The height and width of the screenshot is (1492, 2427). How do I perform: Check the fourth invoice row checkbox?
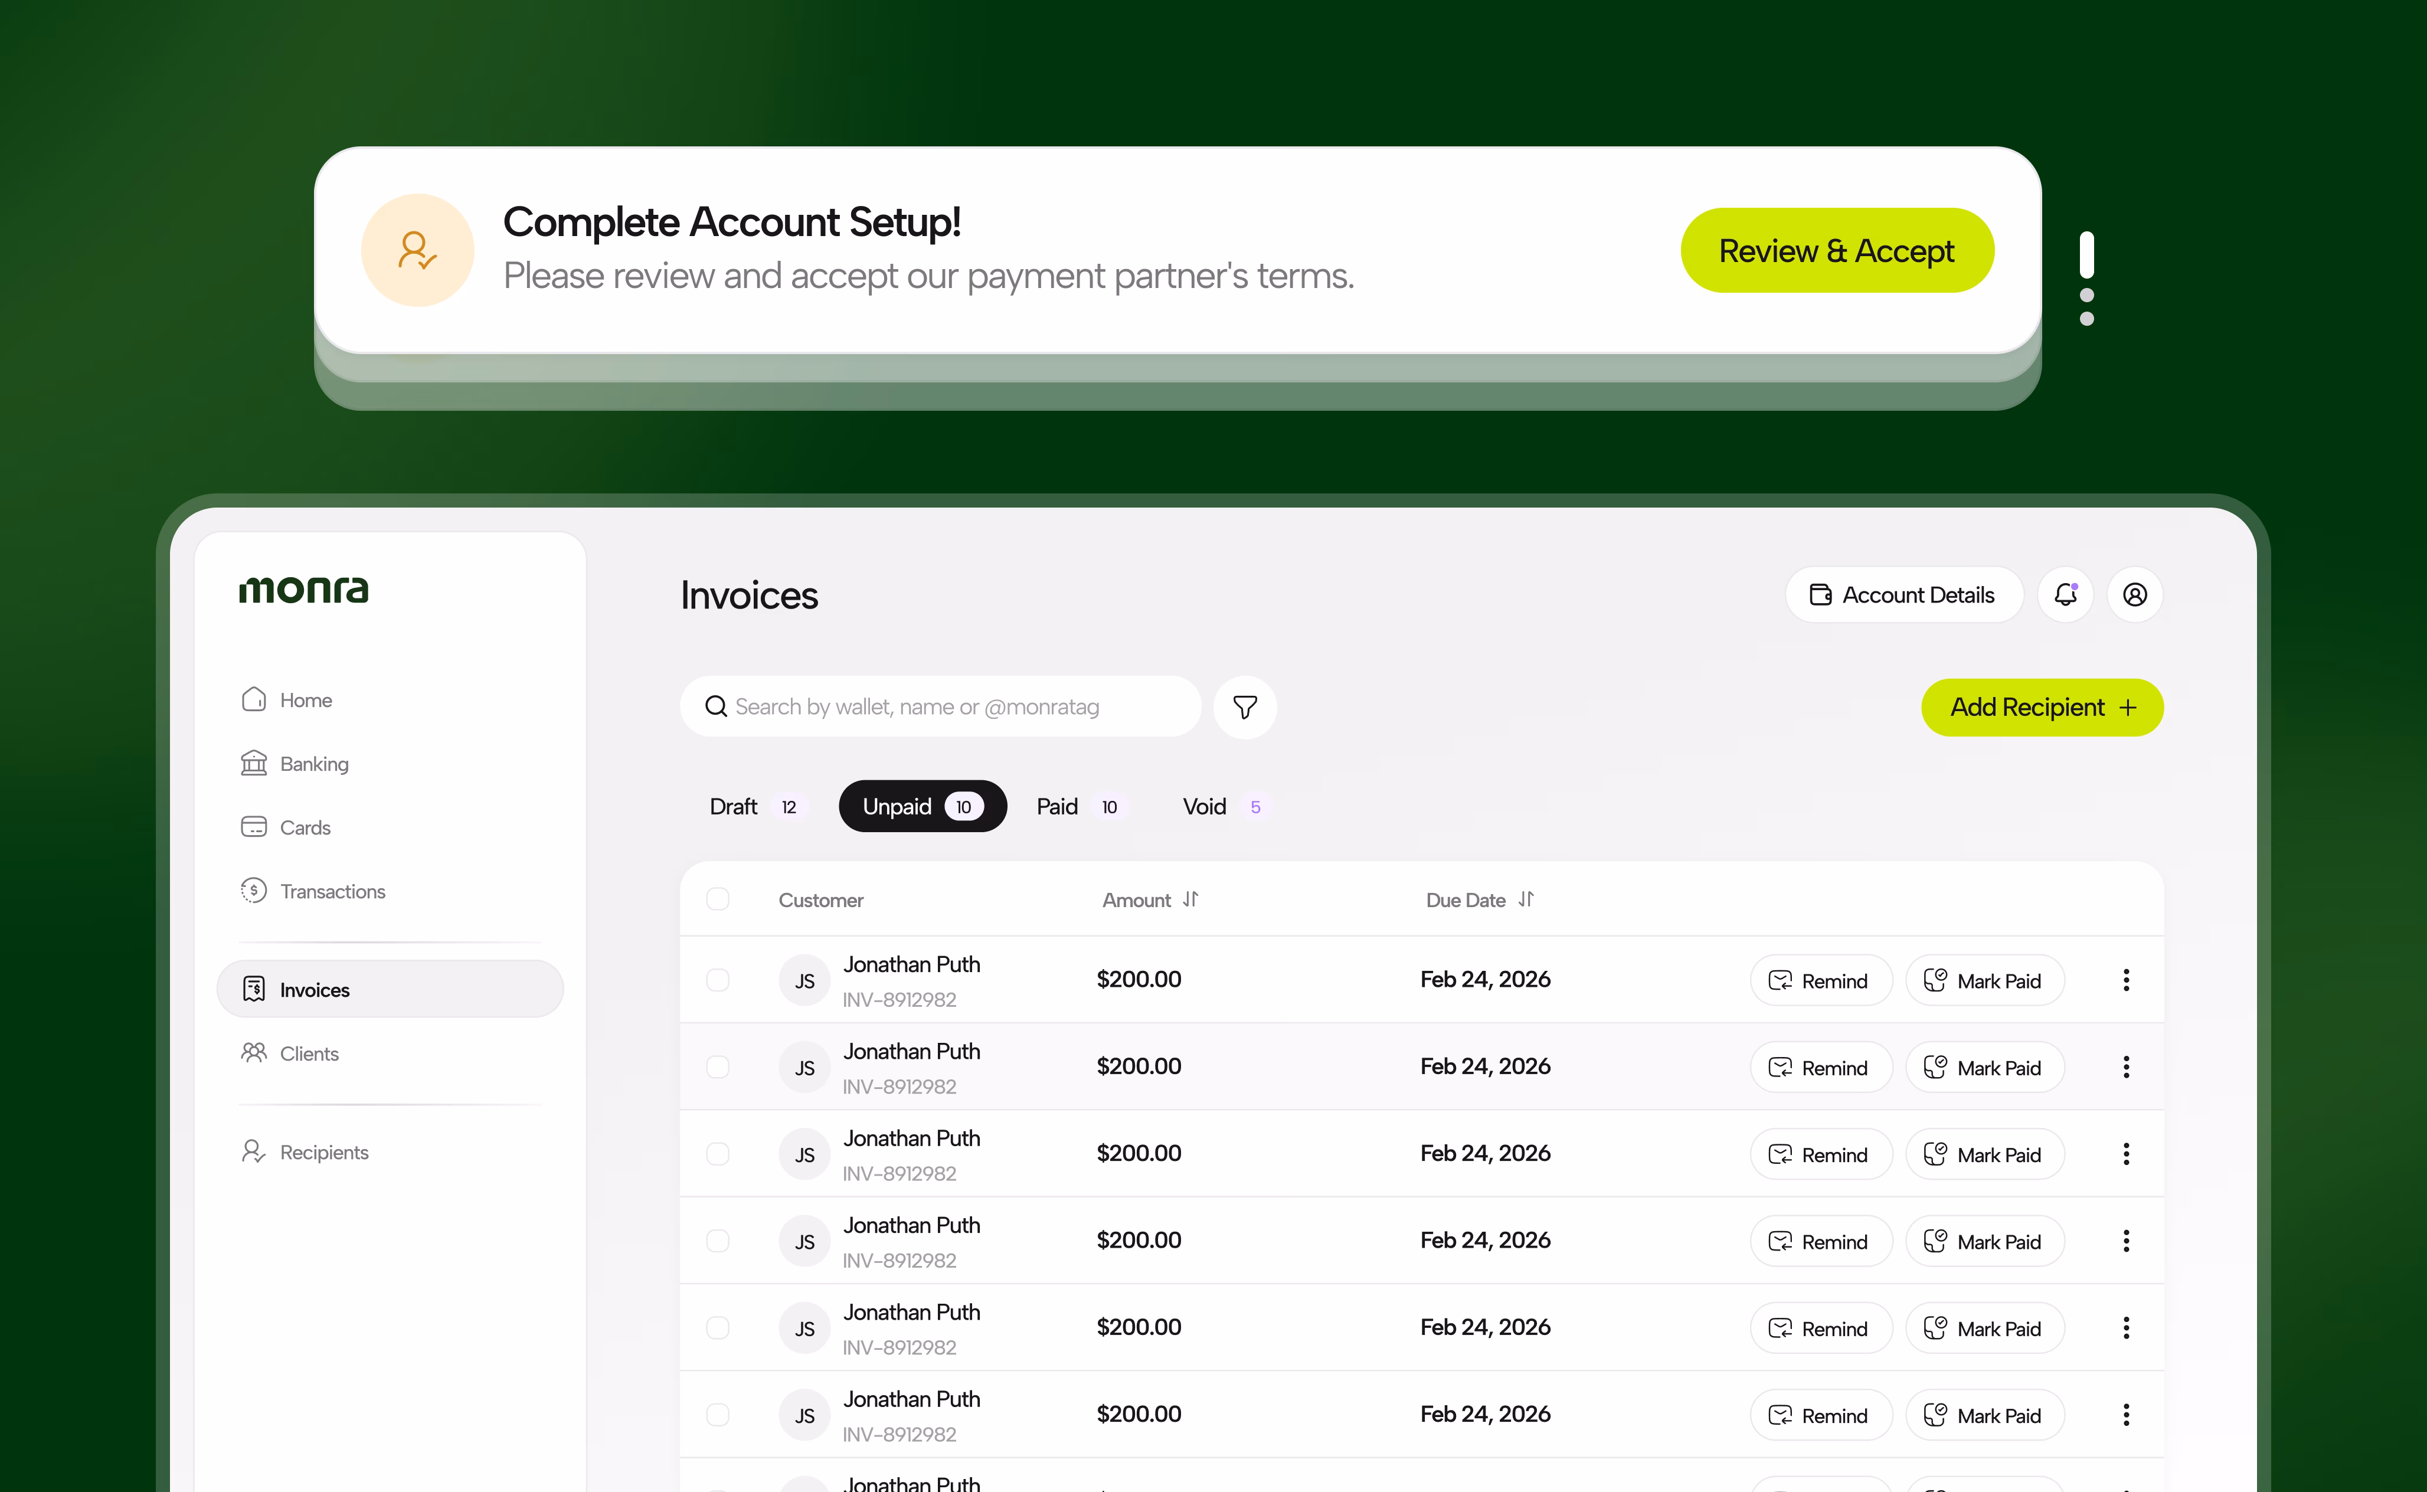717,1241
